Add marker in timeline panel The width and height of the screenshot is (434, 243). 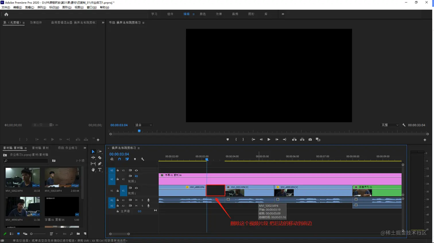point(135,159)
